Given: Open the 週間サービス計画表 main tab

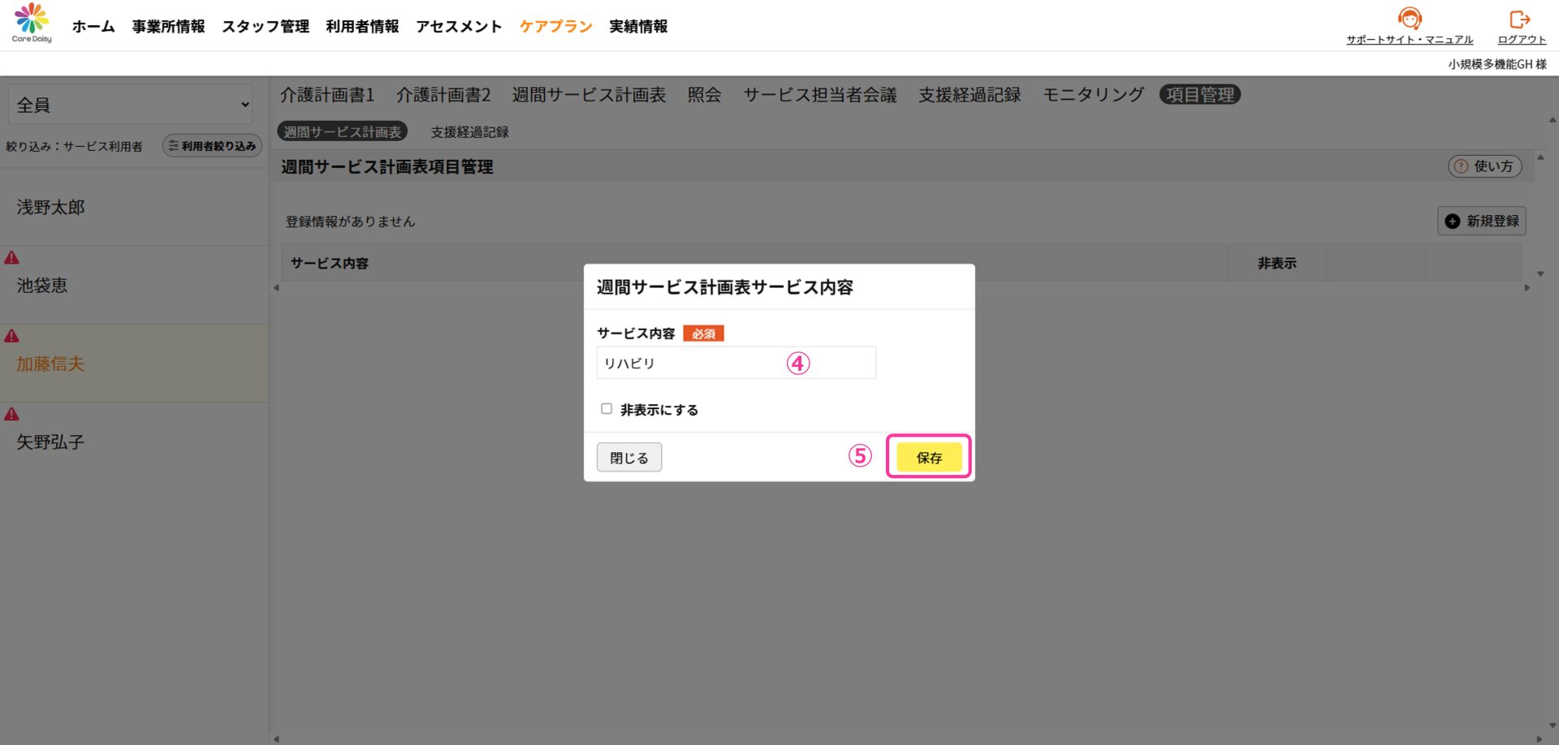Looking at the screenshot, I should coord(589,95).
